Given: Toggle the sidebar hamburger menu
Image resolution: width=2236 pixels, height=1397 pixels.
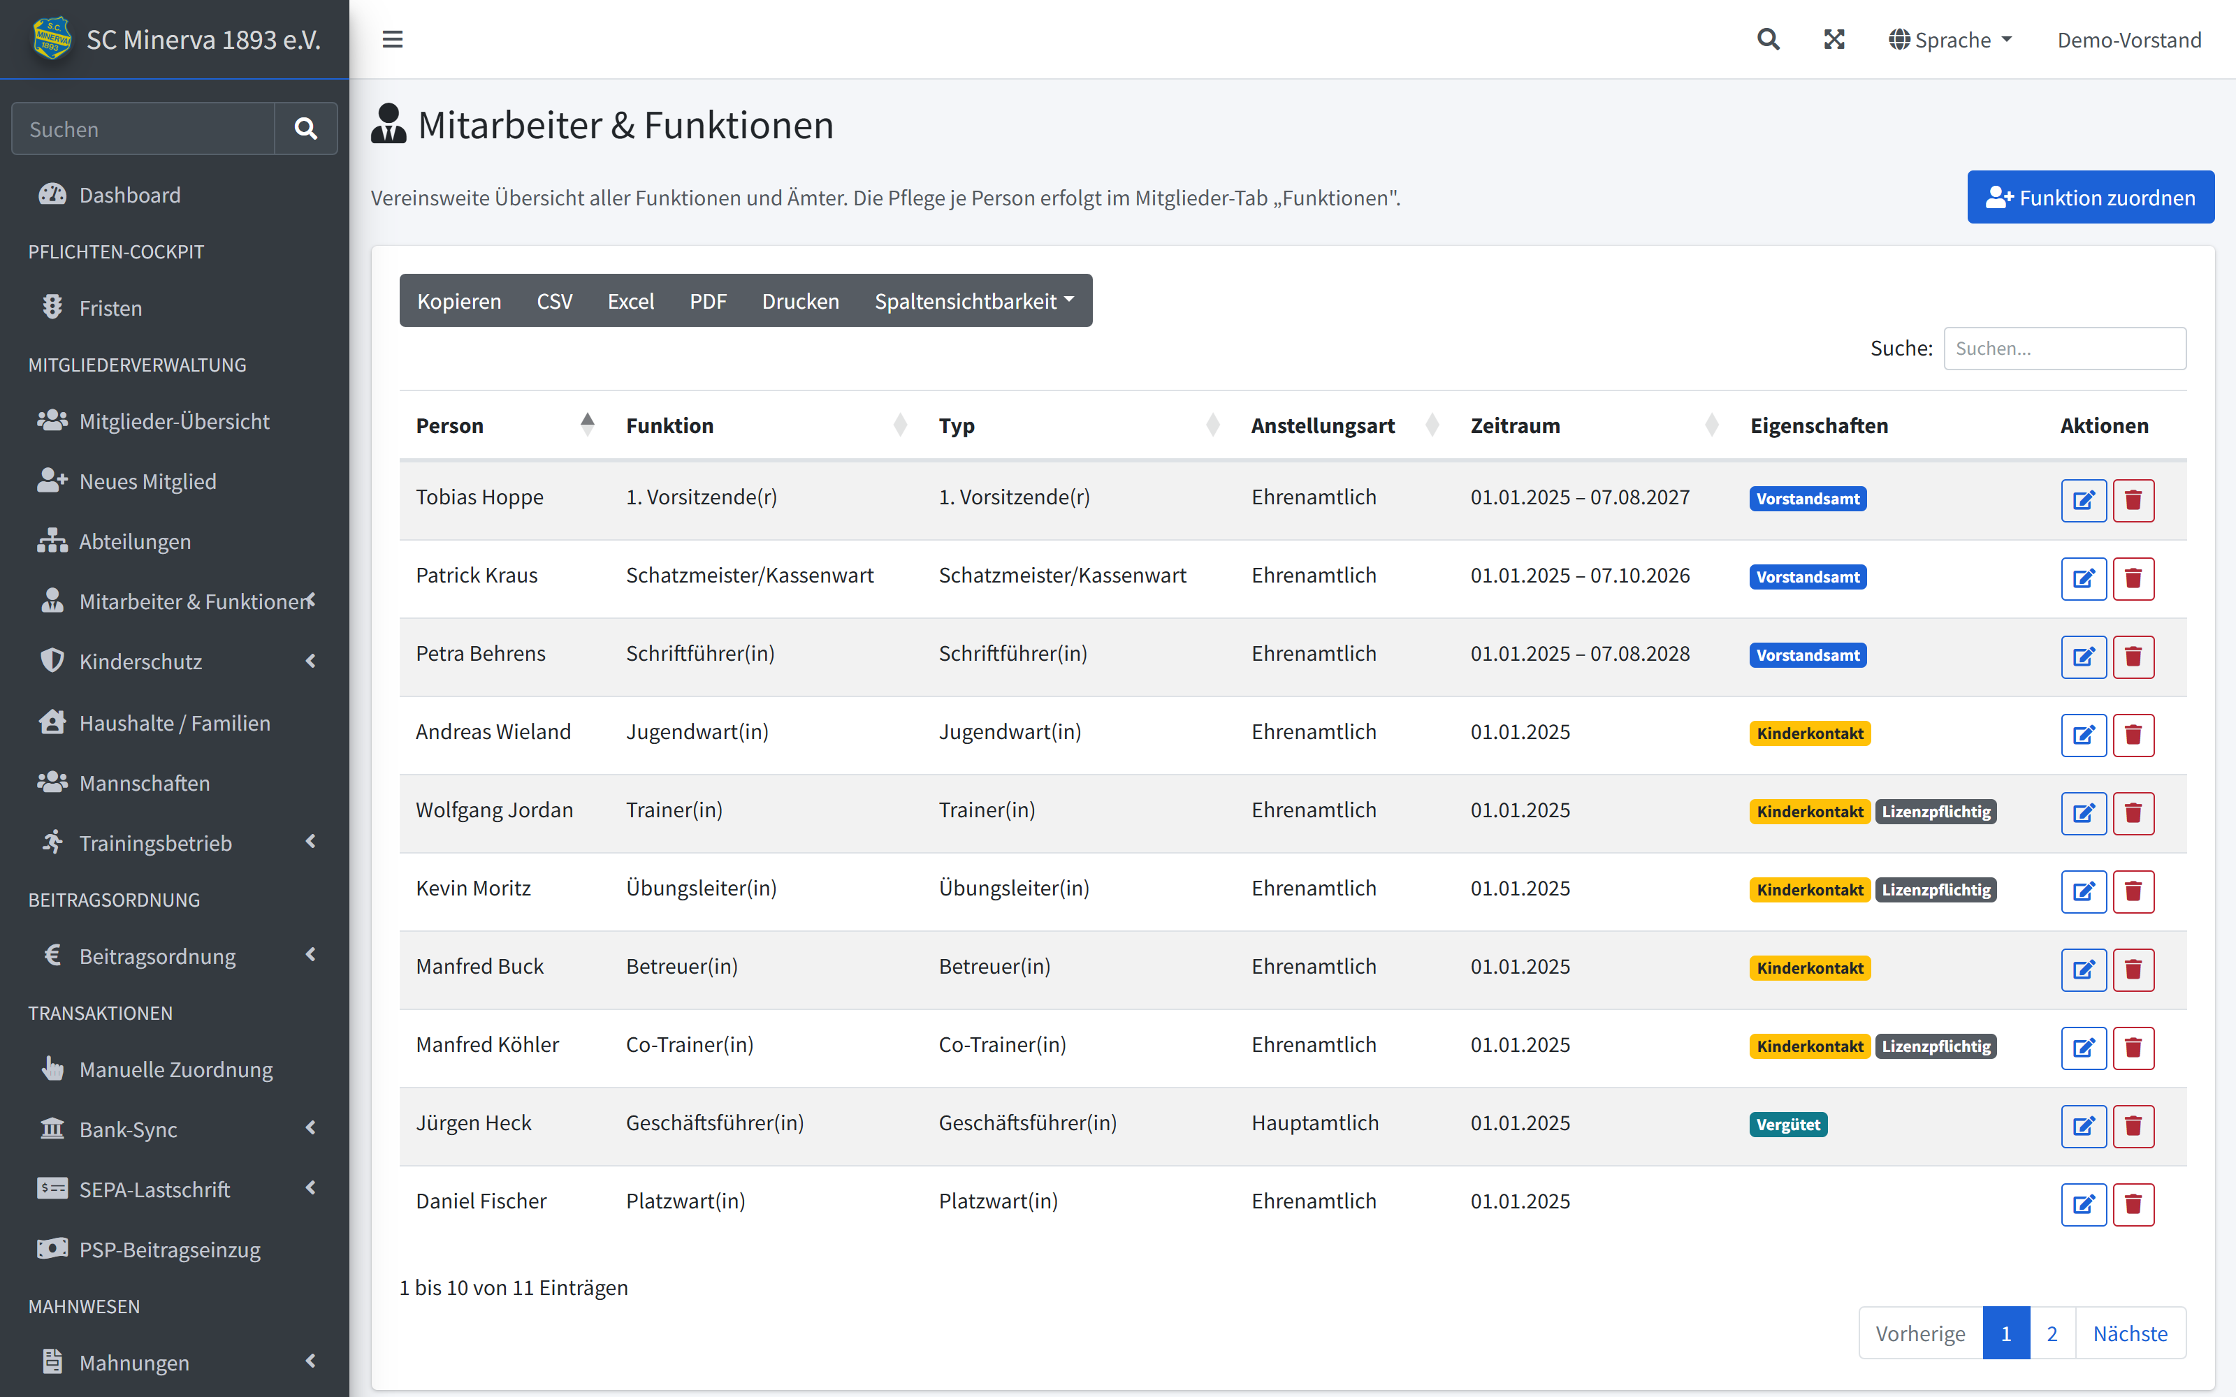Looking at the screenshot, I should [393, 40].
